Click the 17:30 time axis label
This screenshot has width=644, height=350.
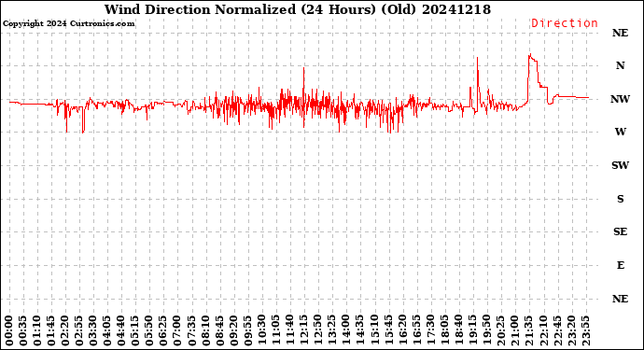click(430, 331)
